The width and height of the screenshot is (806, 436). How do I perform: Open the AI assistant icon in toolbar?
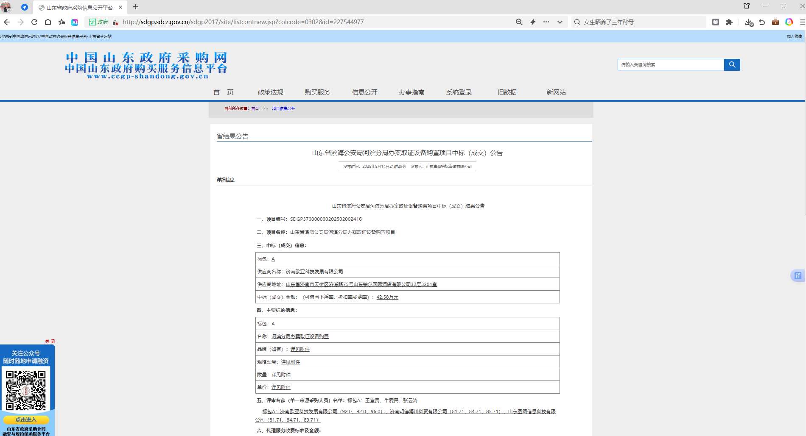coord(75,22)
